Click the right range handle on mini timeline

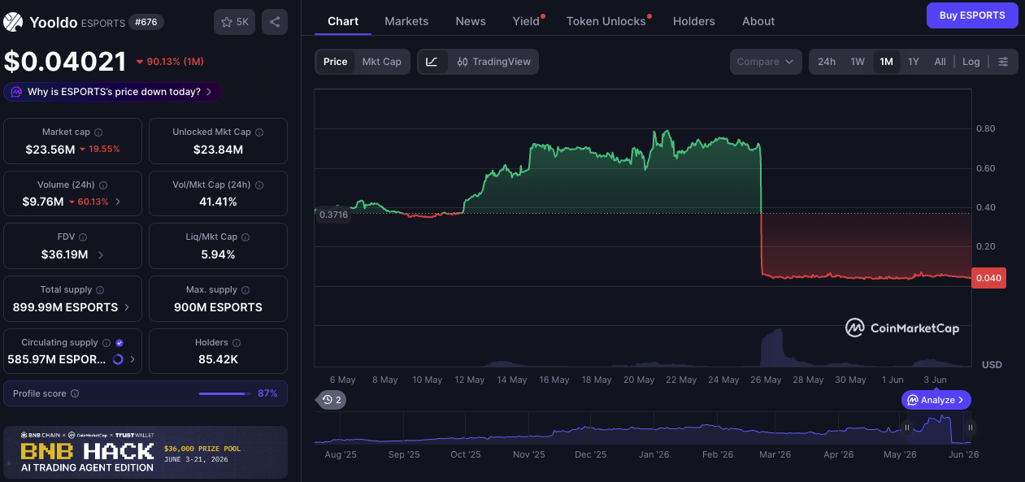click(x=970, y=428)
